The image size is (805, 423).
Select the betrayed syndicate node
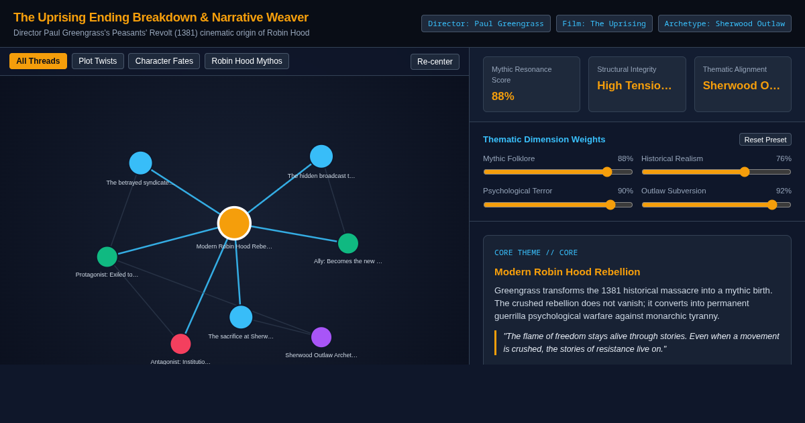click(140, 163)
